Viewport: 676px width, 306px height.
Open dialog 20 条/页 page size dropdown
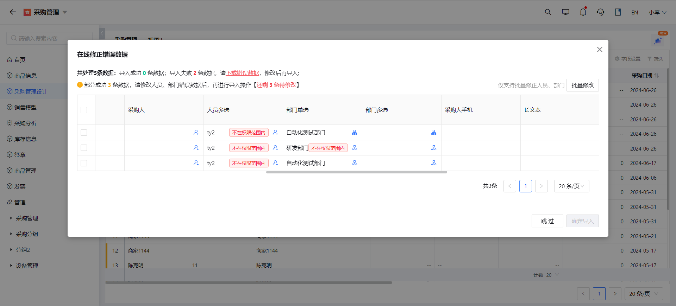click(x=572, y=186)
